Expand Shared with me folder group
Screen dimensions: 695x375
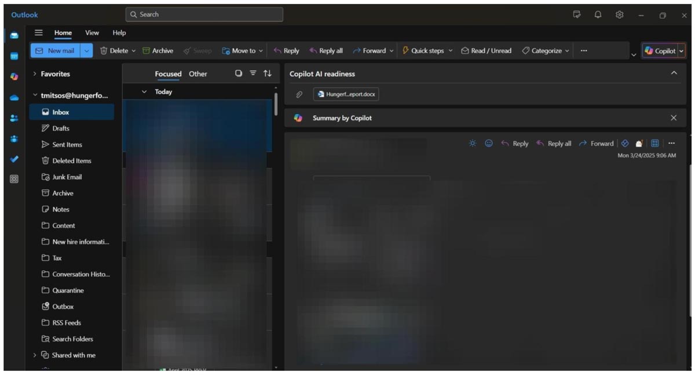click(x=35, y=355)
